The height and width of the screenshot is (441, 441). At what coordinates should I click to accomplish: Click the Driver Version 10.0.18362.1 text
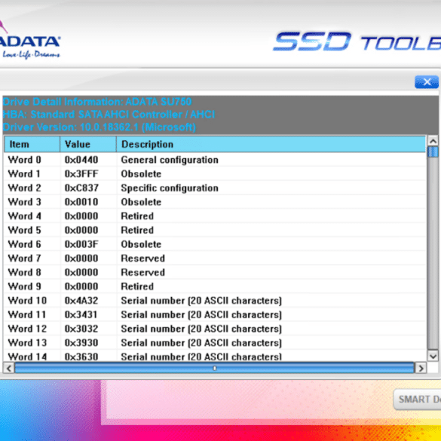100,127
